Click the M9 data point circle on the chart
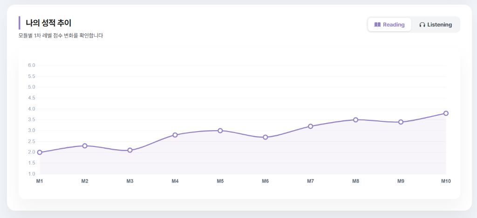This screenshot has height=218, width=477. (401, 122)
